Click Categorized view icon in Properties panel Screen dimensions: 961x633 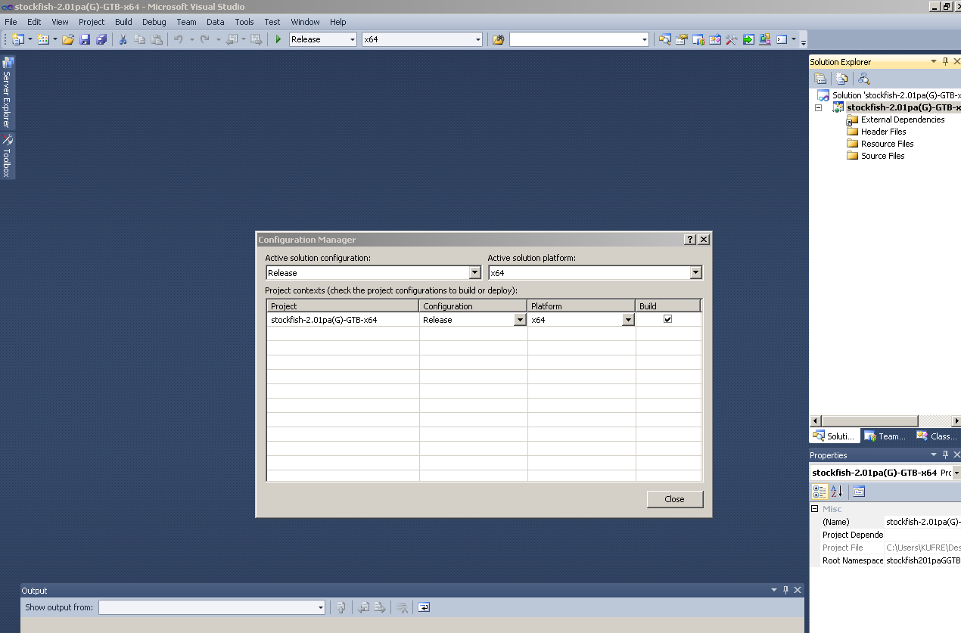pyautogui.click(x=819, y=492)
